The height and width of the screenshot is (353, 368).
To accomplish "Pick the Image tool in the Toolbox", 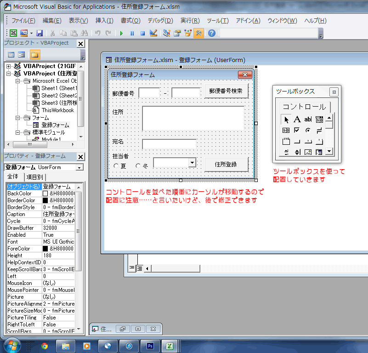I will tap(308, 152).
